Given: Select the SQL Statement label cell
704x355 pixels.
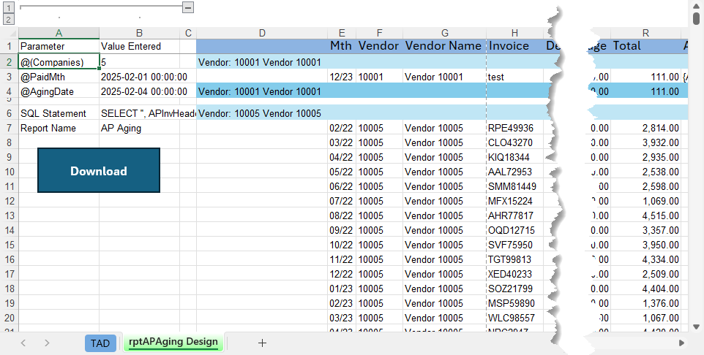Looking at the screenshot, I should (x=59, y=113).
